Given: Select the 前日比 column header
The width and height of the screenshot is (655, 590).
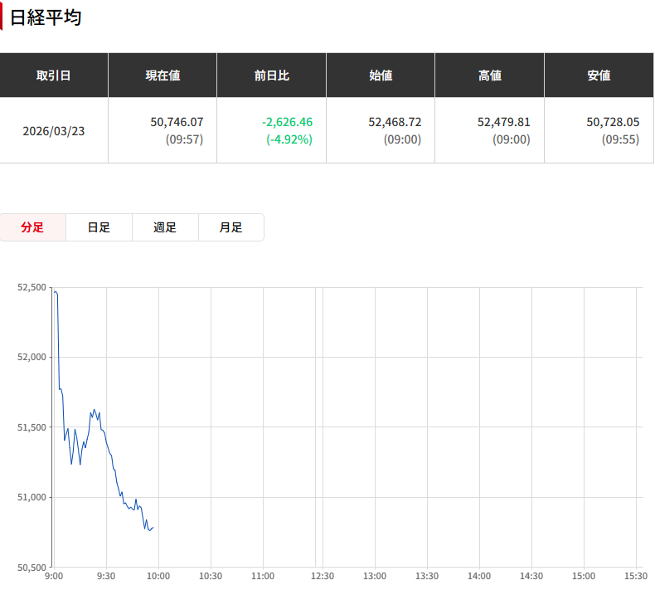Looking at the screenshot, I should [x=271, y=76].
